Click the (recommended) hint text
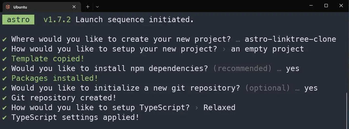Image resolution: width=349 pixels, height=129 pixels. click(242, 69)
